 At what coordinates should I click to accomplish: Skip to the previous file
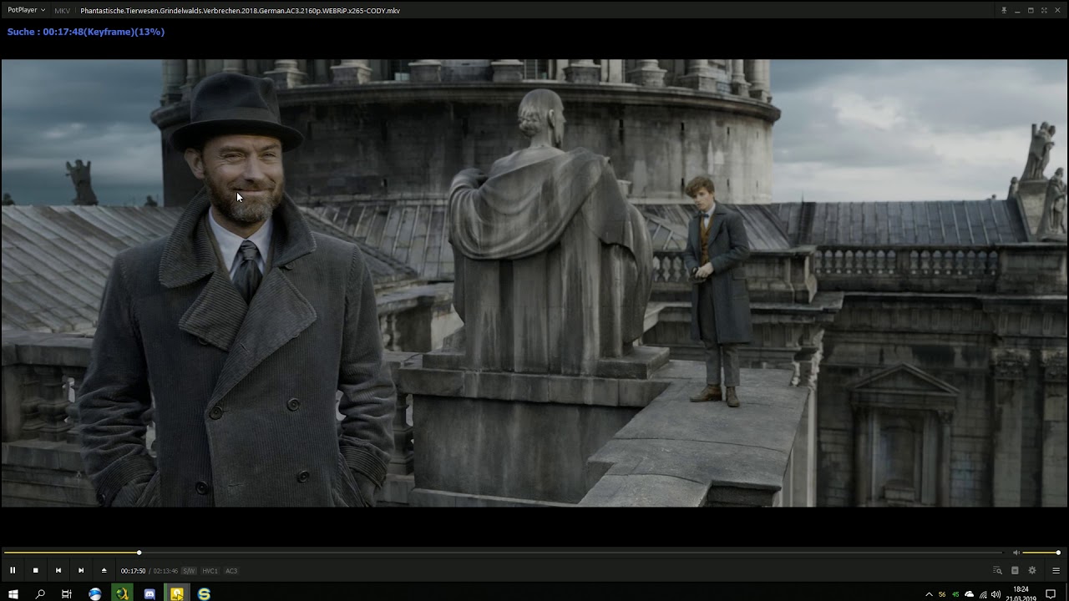pos(58,570)
